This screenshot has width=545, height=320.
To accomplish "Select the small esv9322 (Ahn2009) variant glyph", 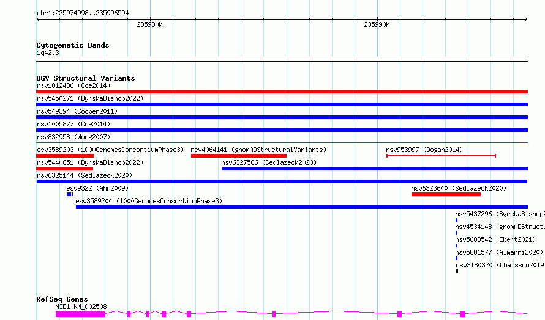I will [70, 194].
